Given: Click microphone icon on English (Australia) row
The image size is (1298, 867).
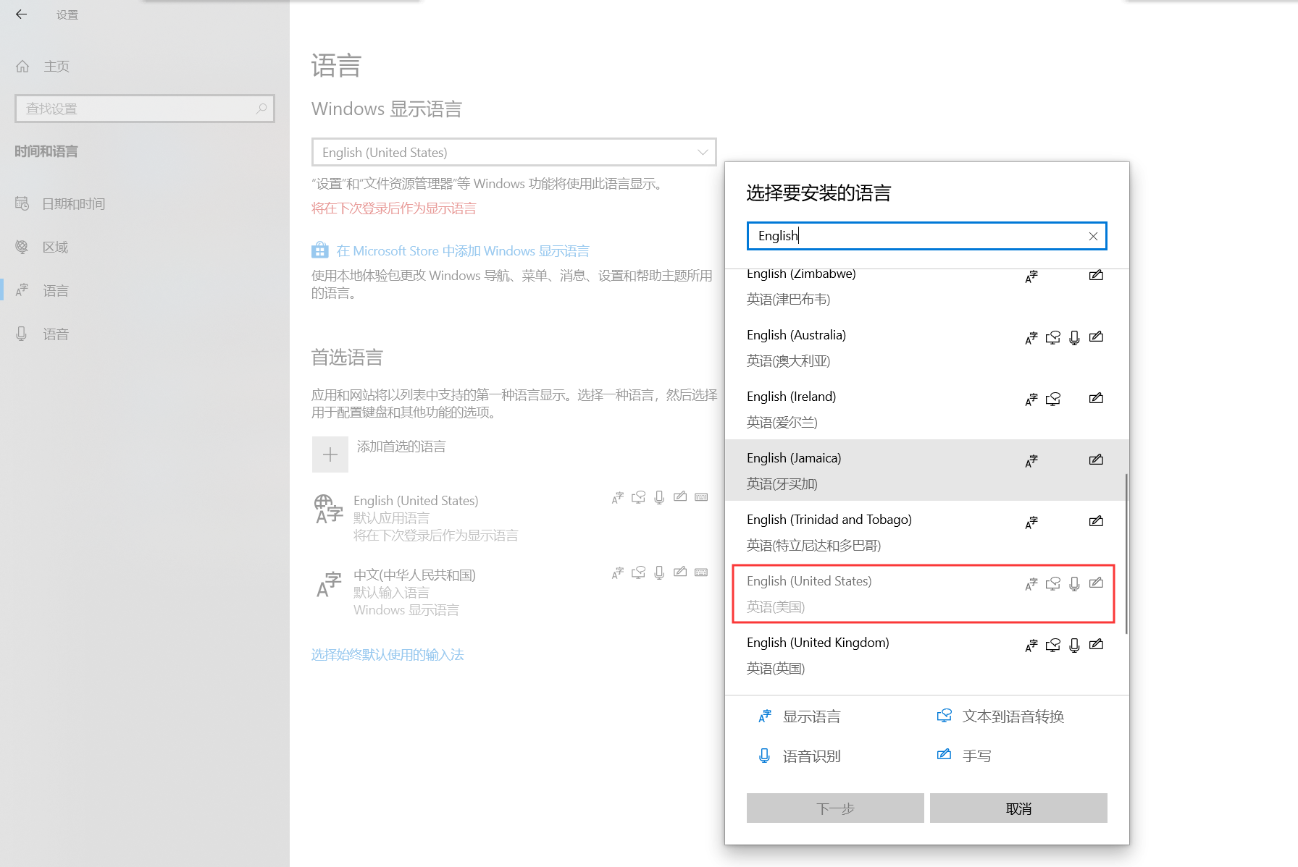Looking at the screenshot, I should pos(1074,338).
